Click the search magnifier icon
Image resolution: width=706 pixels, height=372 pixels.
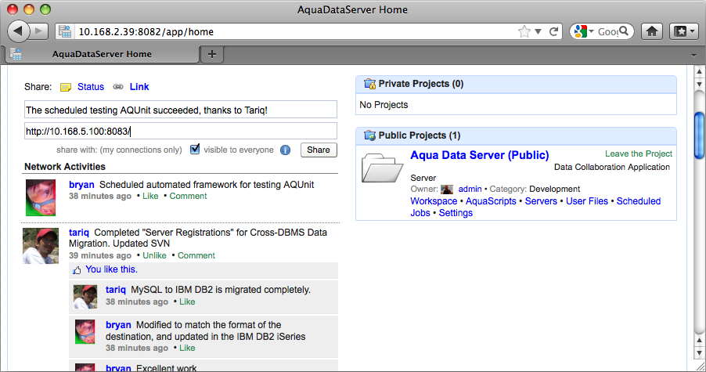(x=624, y=31)
